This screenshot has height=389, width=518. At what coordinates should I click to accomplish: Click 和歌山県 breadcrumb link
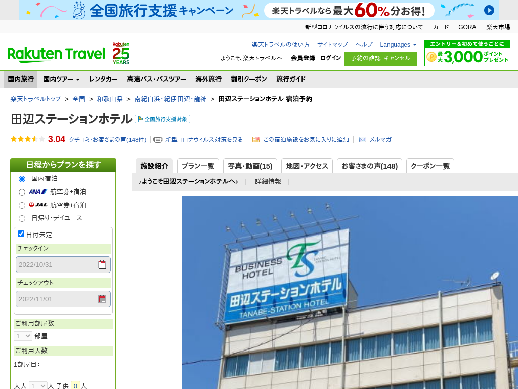click(x=110, y=99)
